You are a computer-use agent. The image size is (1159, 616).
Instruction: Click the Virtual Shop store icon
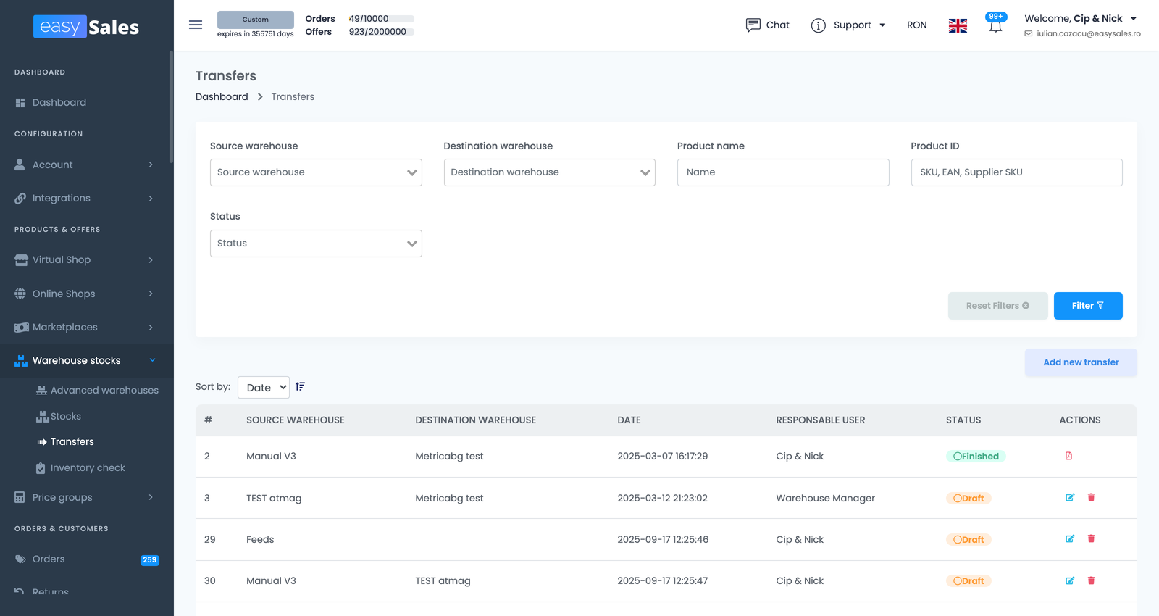(21, 260)
